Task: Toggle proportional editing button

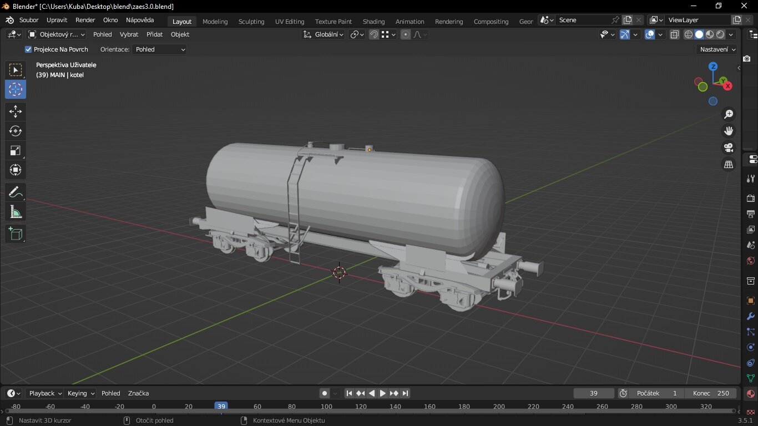Action: click(x=406, y=34)
